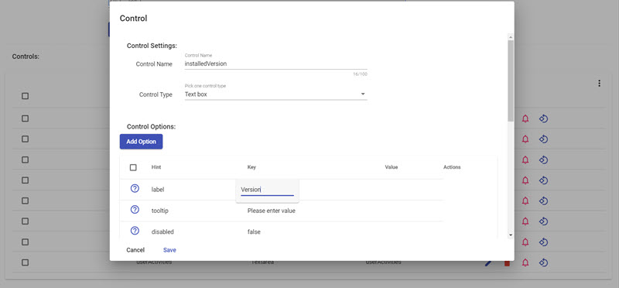Screen dimensions: 619x288
Task: Click bell icon in first Controls data row
Action: tap(525, 118)
